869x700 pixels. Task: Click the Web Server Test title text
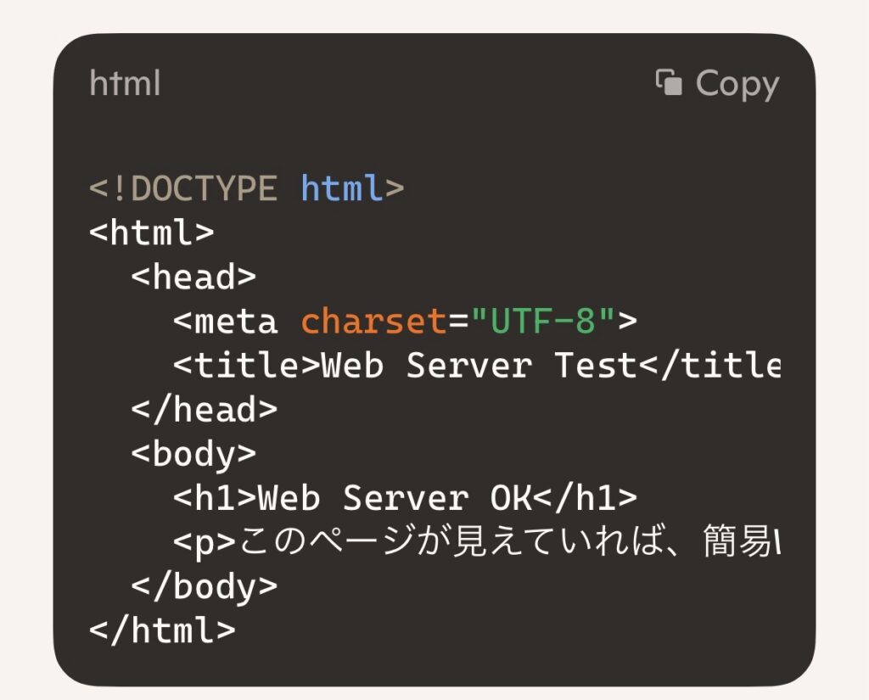[x=478, y=366]
